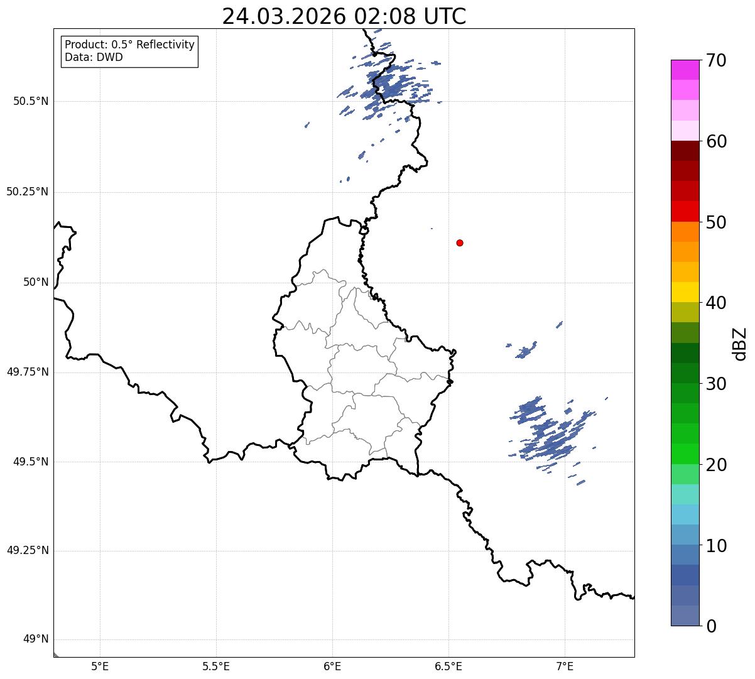
Task: Pick the yellow colorbar segment above 40
Action: click(685, 292)
